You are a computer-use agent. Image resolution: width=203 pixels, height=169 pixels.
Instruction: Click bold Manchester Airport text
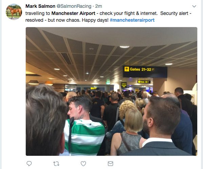73,13
